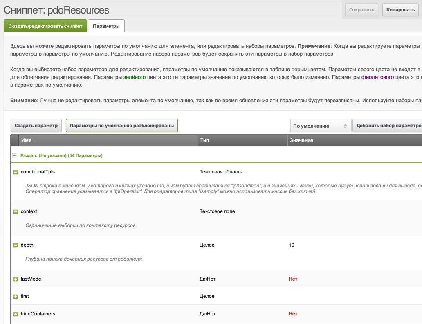Collapse the 'Раздел: (Не указано)' group

[14, 156]
